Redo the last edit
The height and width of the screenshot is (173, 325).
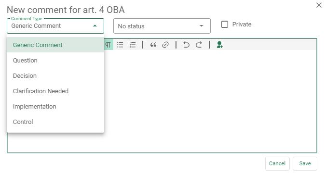(199, 45)
